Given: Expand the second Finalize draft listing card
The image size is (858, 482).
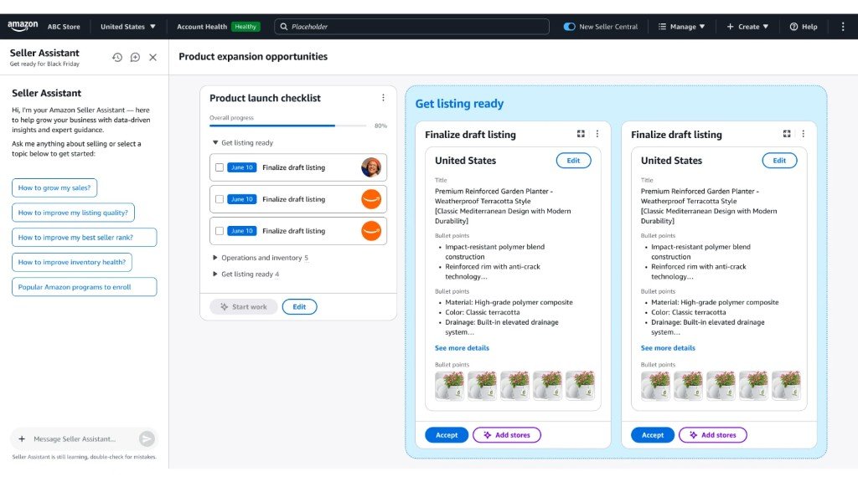Looking at the screenshot, I should click(787, 134).
